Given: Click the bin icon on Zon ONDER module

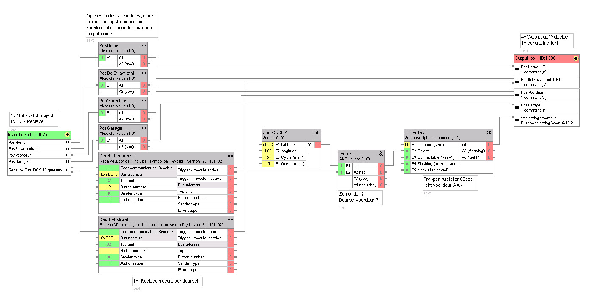Looking at the screenshot, I should (x=317, y=133).
